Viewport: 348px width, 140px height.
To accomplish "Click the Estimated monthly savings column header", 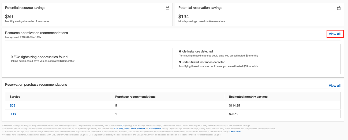I will (248, 97).
